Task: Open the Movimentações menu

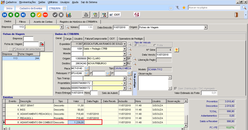Action: click(27, 2)
